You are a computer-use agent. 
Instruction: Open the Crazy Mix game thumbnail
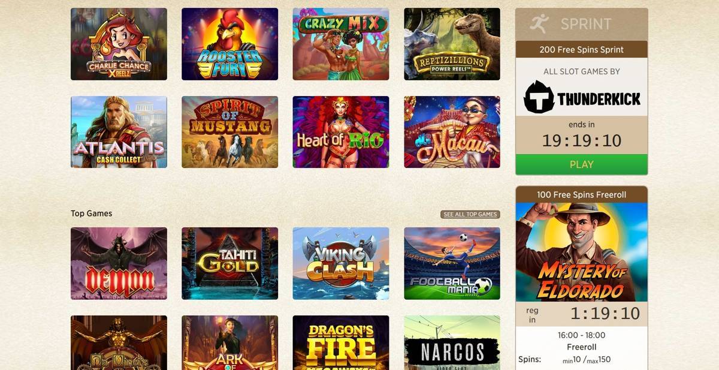(x=341, y=44)
